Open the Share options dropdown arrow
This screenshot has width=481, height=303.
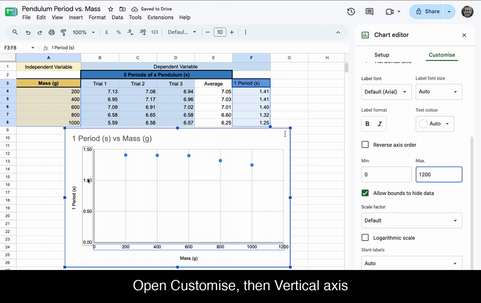coord(449,11)
